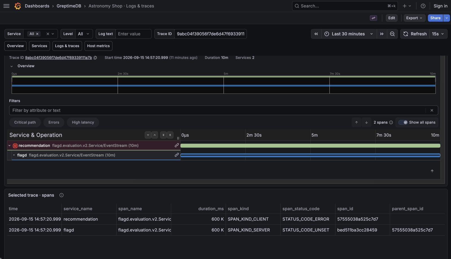This screenshot has height=259, width=451.
Task: Collapse the Overview section
Action: click(12, 66)
